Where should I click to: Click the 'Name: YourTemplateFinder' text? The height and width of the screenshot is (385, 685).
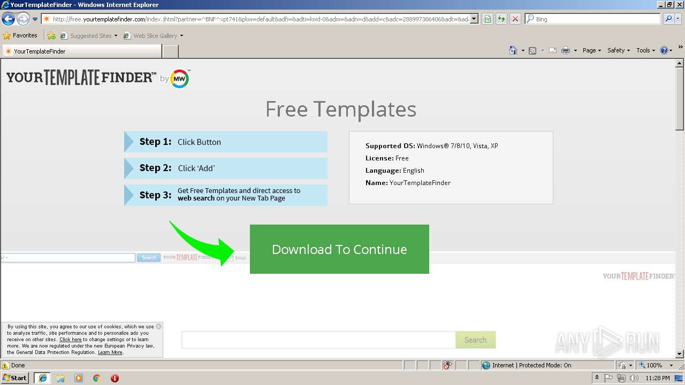point(408,183)
